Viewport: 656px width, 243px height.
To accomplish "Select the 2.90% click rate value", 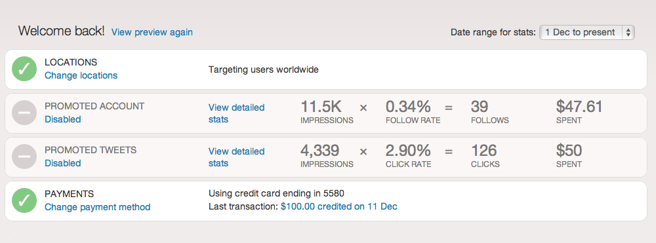I will [408, 151].
